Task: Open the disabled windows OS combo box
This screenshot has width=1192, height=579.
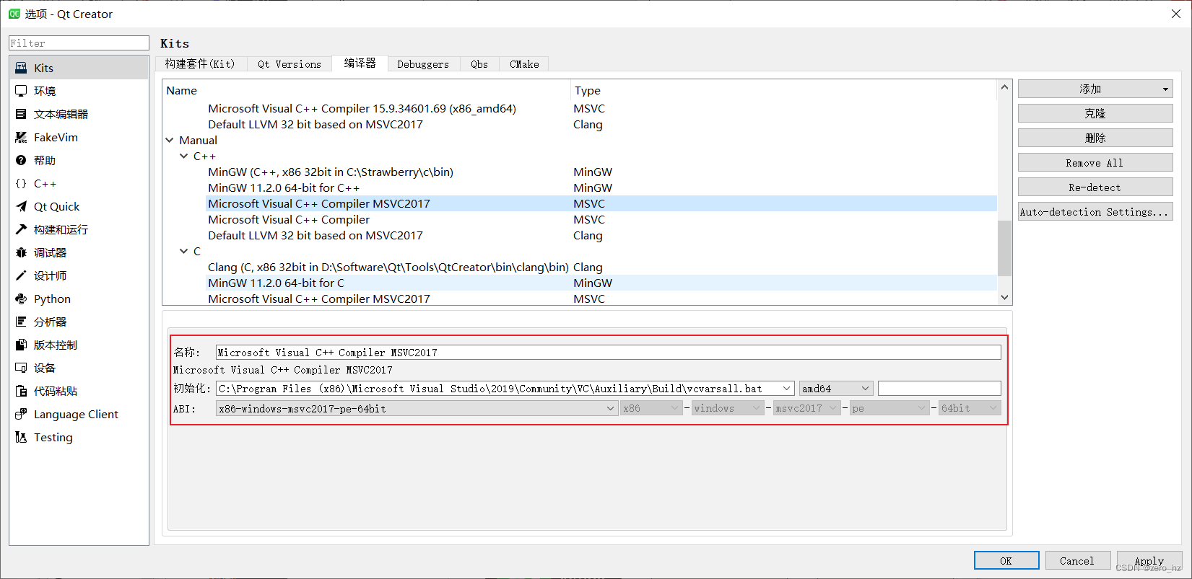Action: (x=727, y=409)
